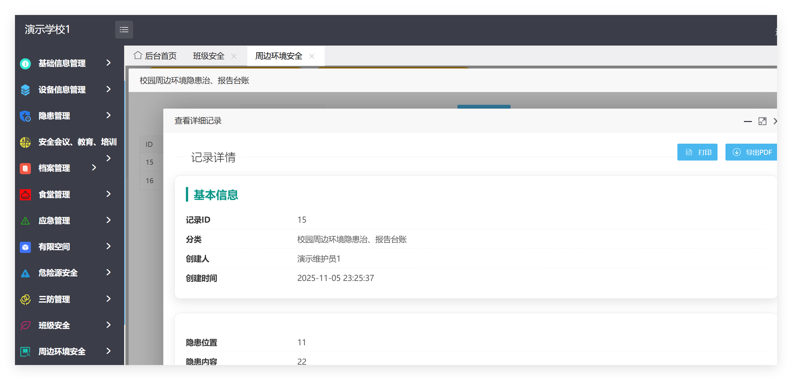Open the 食堂管理 cloche icon
Image resolution: width=792 pixels, height=380 pixels.
point(25,194)
